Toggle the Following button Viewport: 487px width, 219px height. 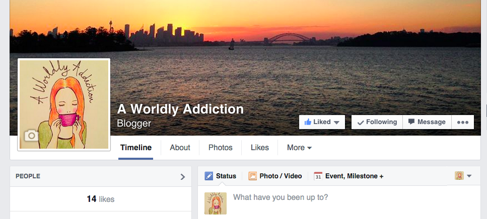point(377,122)
